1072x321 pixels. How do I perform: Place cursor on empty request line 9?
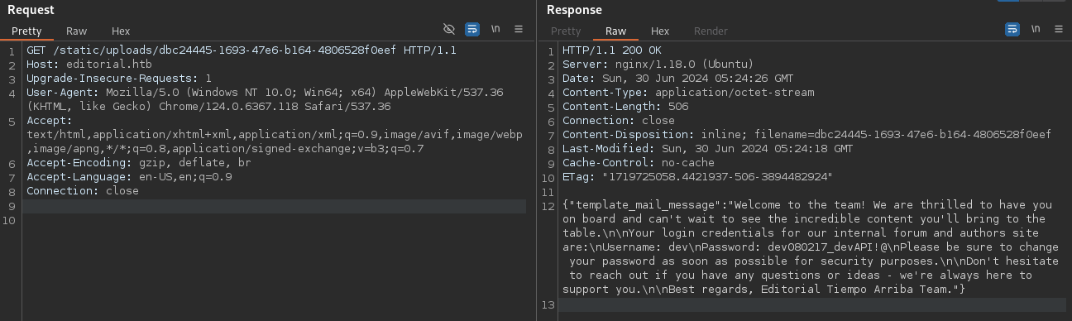[275, 205]
